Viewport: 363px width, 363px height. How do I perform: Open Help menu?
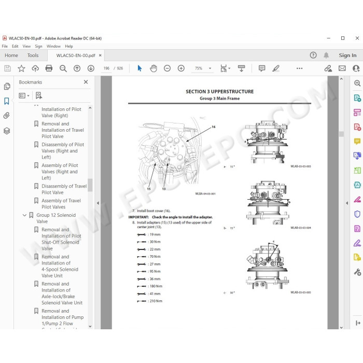click(69, 46)
